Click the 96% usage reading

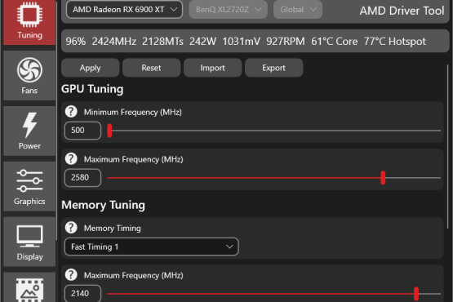click(76, 41)
